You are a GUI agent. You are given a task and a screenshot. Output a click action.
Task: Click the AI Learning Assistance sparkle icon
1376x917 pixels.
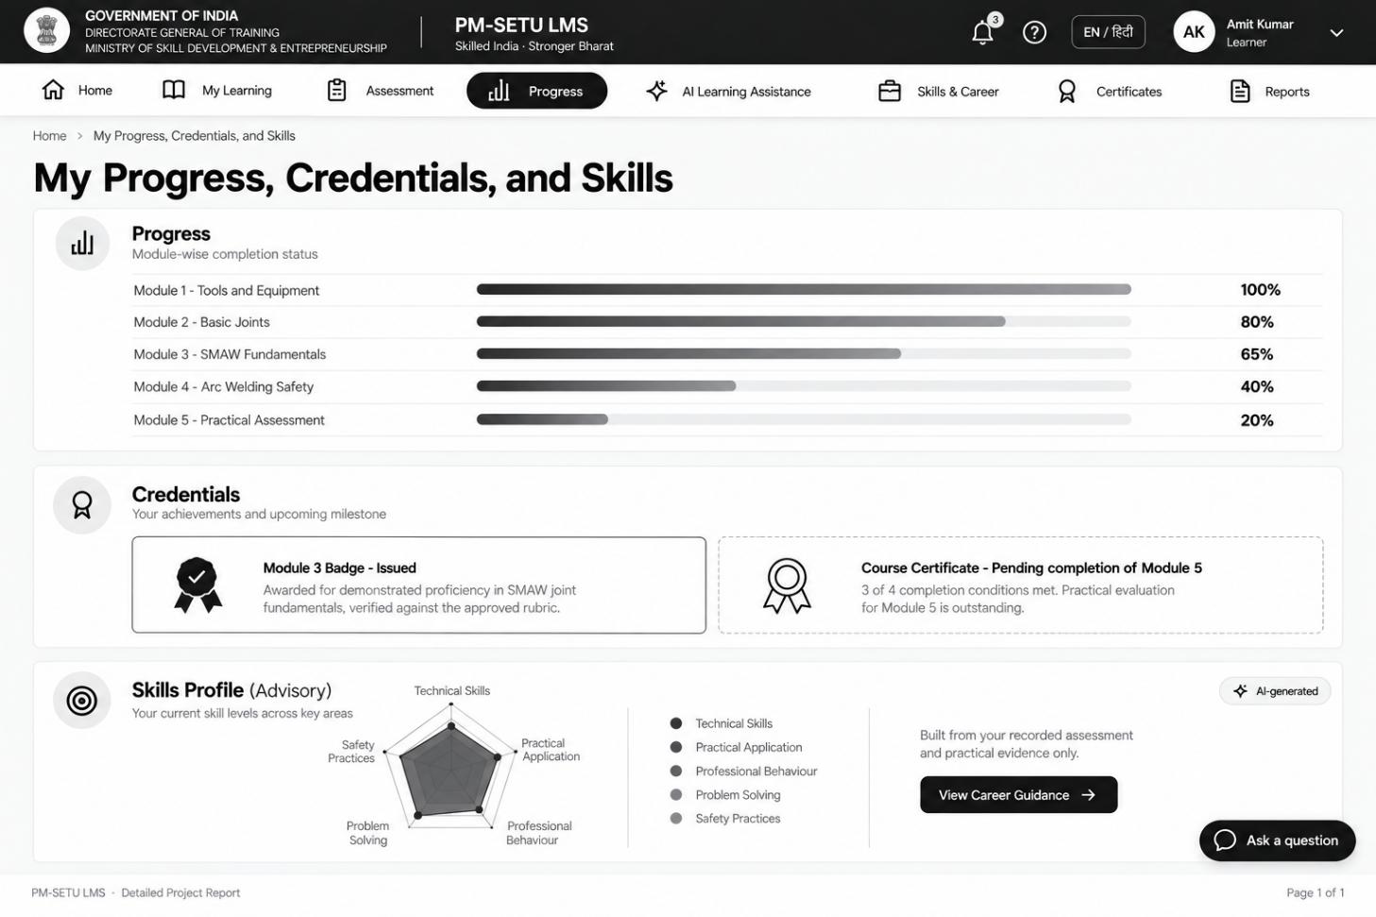[x=656, y=91]
